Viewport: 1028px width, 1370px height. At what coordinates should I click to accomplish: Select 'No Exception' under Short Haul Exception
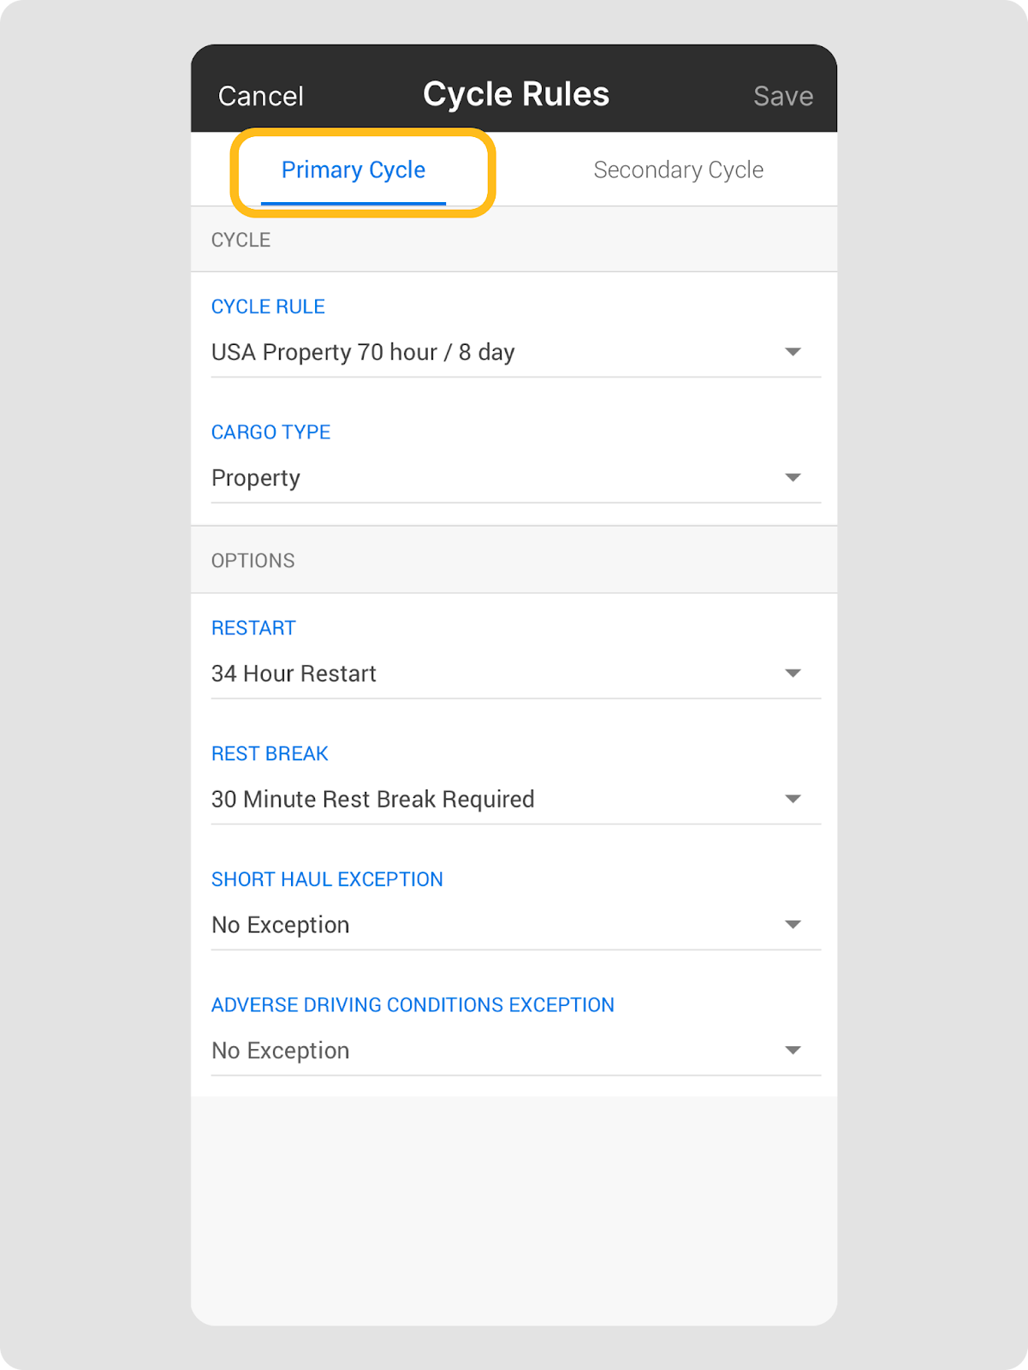(281, 925)
